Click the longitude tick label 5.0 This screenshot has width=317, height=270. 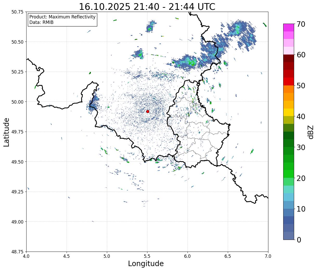(x=107, y=256)
